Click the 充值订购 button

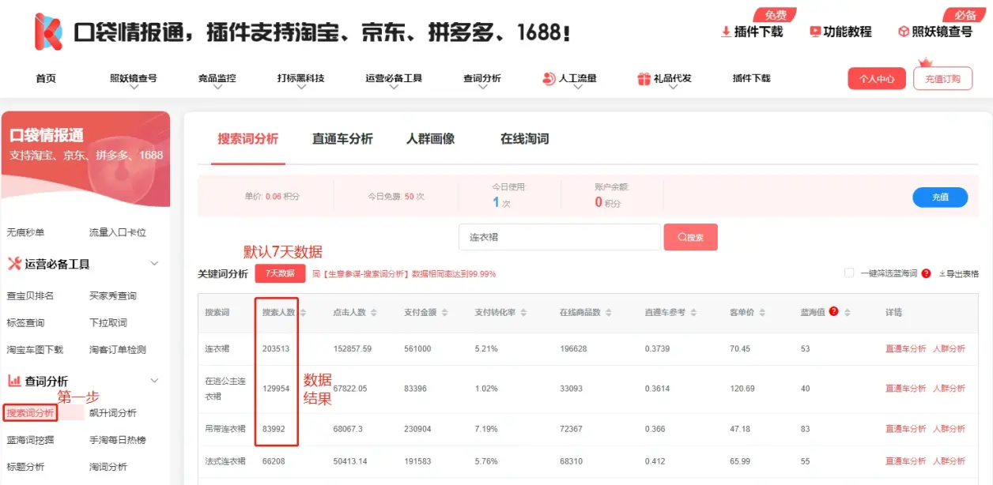(942, 78)
